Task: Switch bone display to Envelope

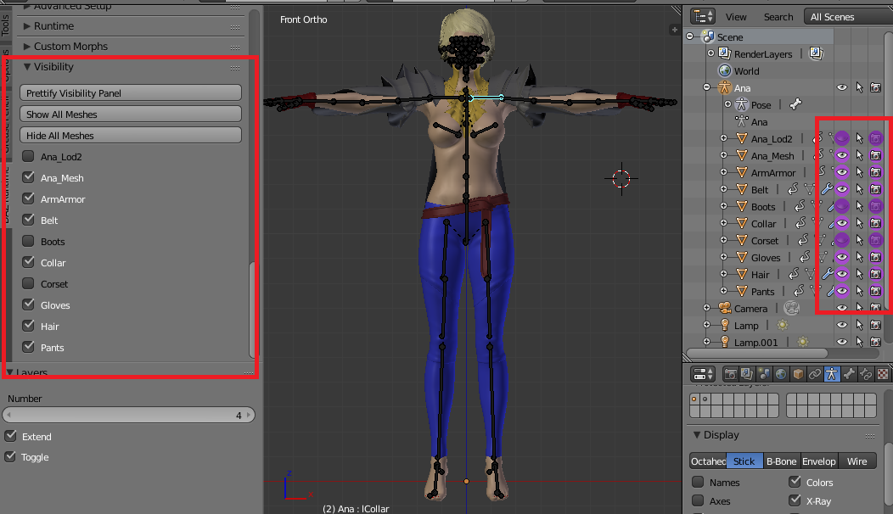Action: pyautogui.click(x=819, y=461)
